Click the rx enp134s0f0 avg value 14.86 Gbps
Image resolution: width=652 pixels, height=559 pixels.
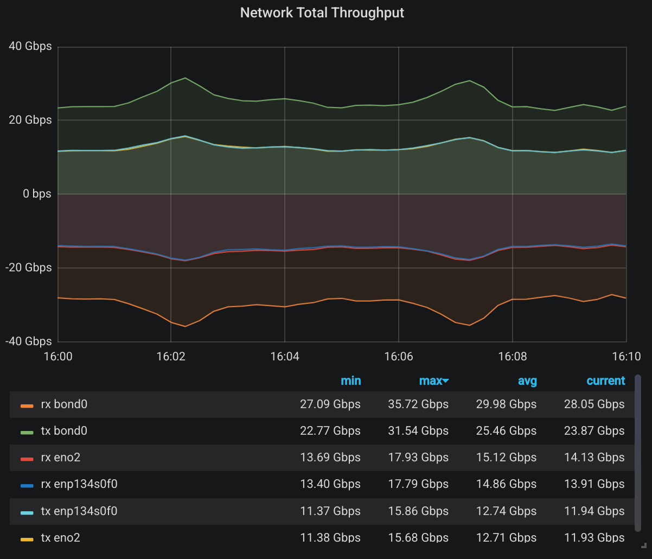coord(507,484)
